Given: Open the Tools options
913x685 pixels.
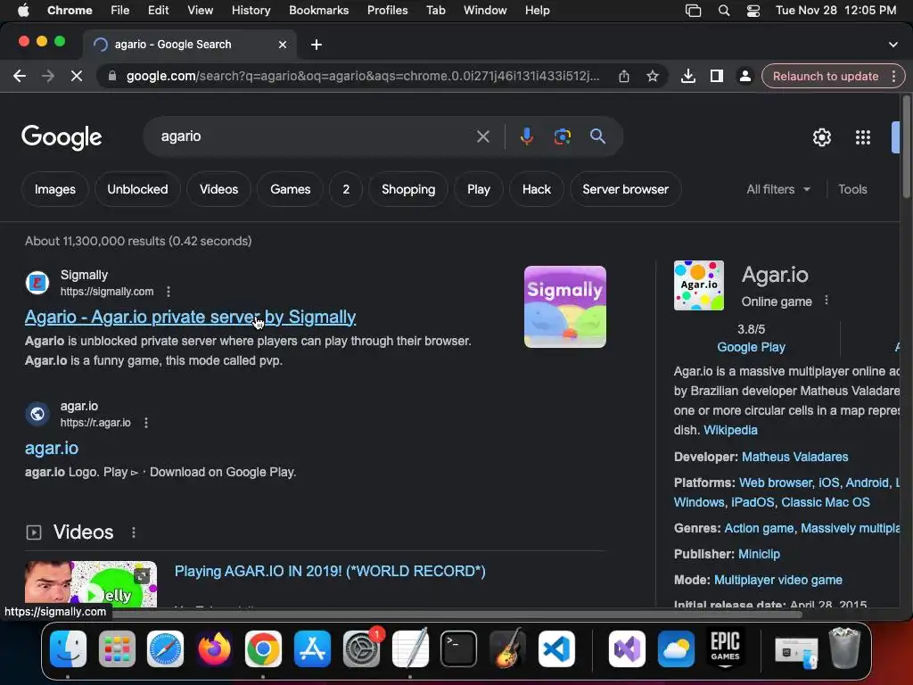Looking at the screenshot, I should pyautogui.click(x=852, y=189).
